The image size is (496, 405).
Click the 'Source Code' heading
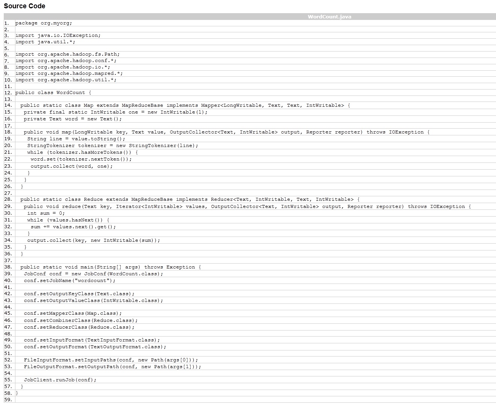[x=24, y=6]
